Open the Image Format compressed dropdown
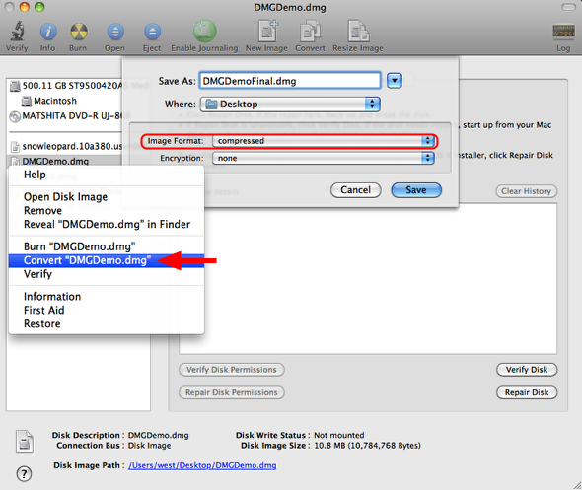Screen dimensions: 582x490 323,141
